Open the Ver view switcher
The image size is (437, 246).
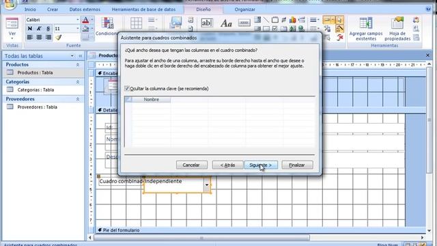(12, 29)
